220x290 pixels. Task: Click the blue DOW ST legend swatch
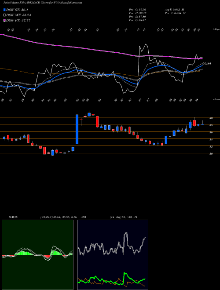(4, 10)
